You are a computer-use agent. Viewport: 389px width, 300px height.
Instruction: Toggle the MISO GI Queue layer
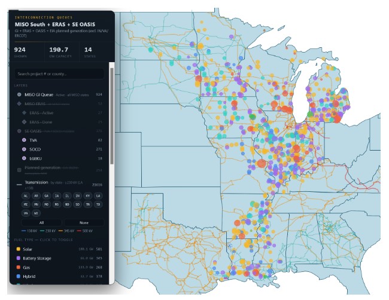tap(59, 94)
